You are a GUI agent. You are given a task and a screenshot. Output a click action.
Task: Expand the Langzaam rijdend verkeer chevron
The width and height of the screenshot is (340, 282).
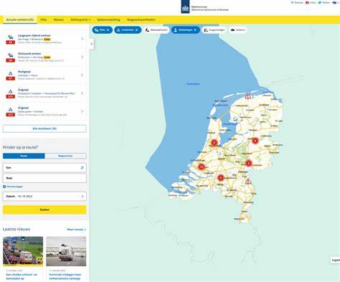[82, 39]
